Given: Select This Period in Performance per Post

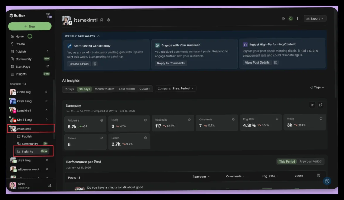Looking at the screenshot, I should (287, 161).
